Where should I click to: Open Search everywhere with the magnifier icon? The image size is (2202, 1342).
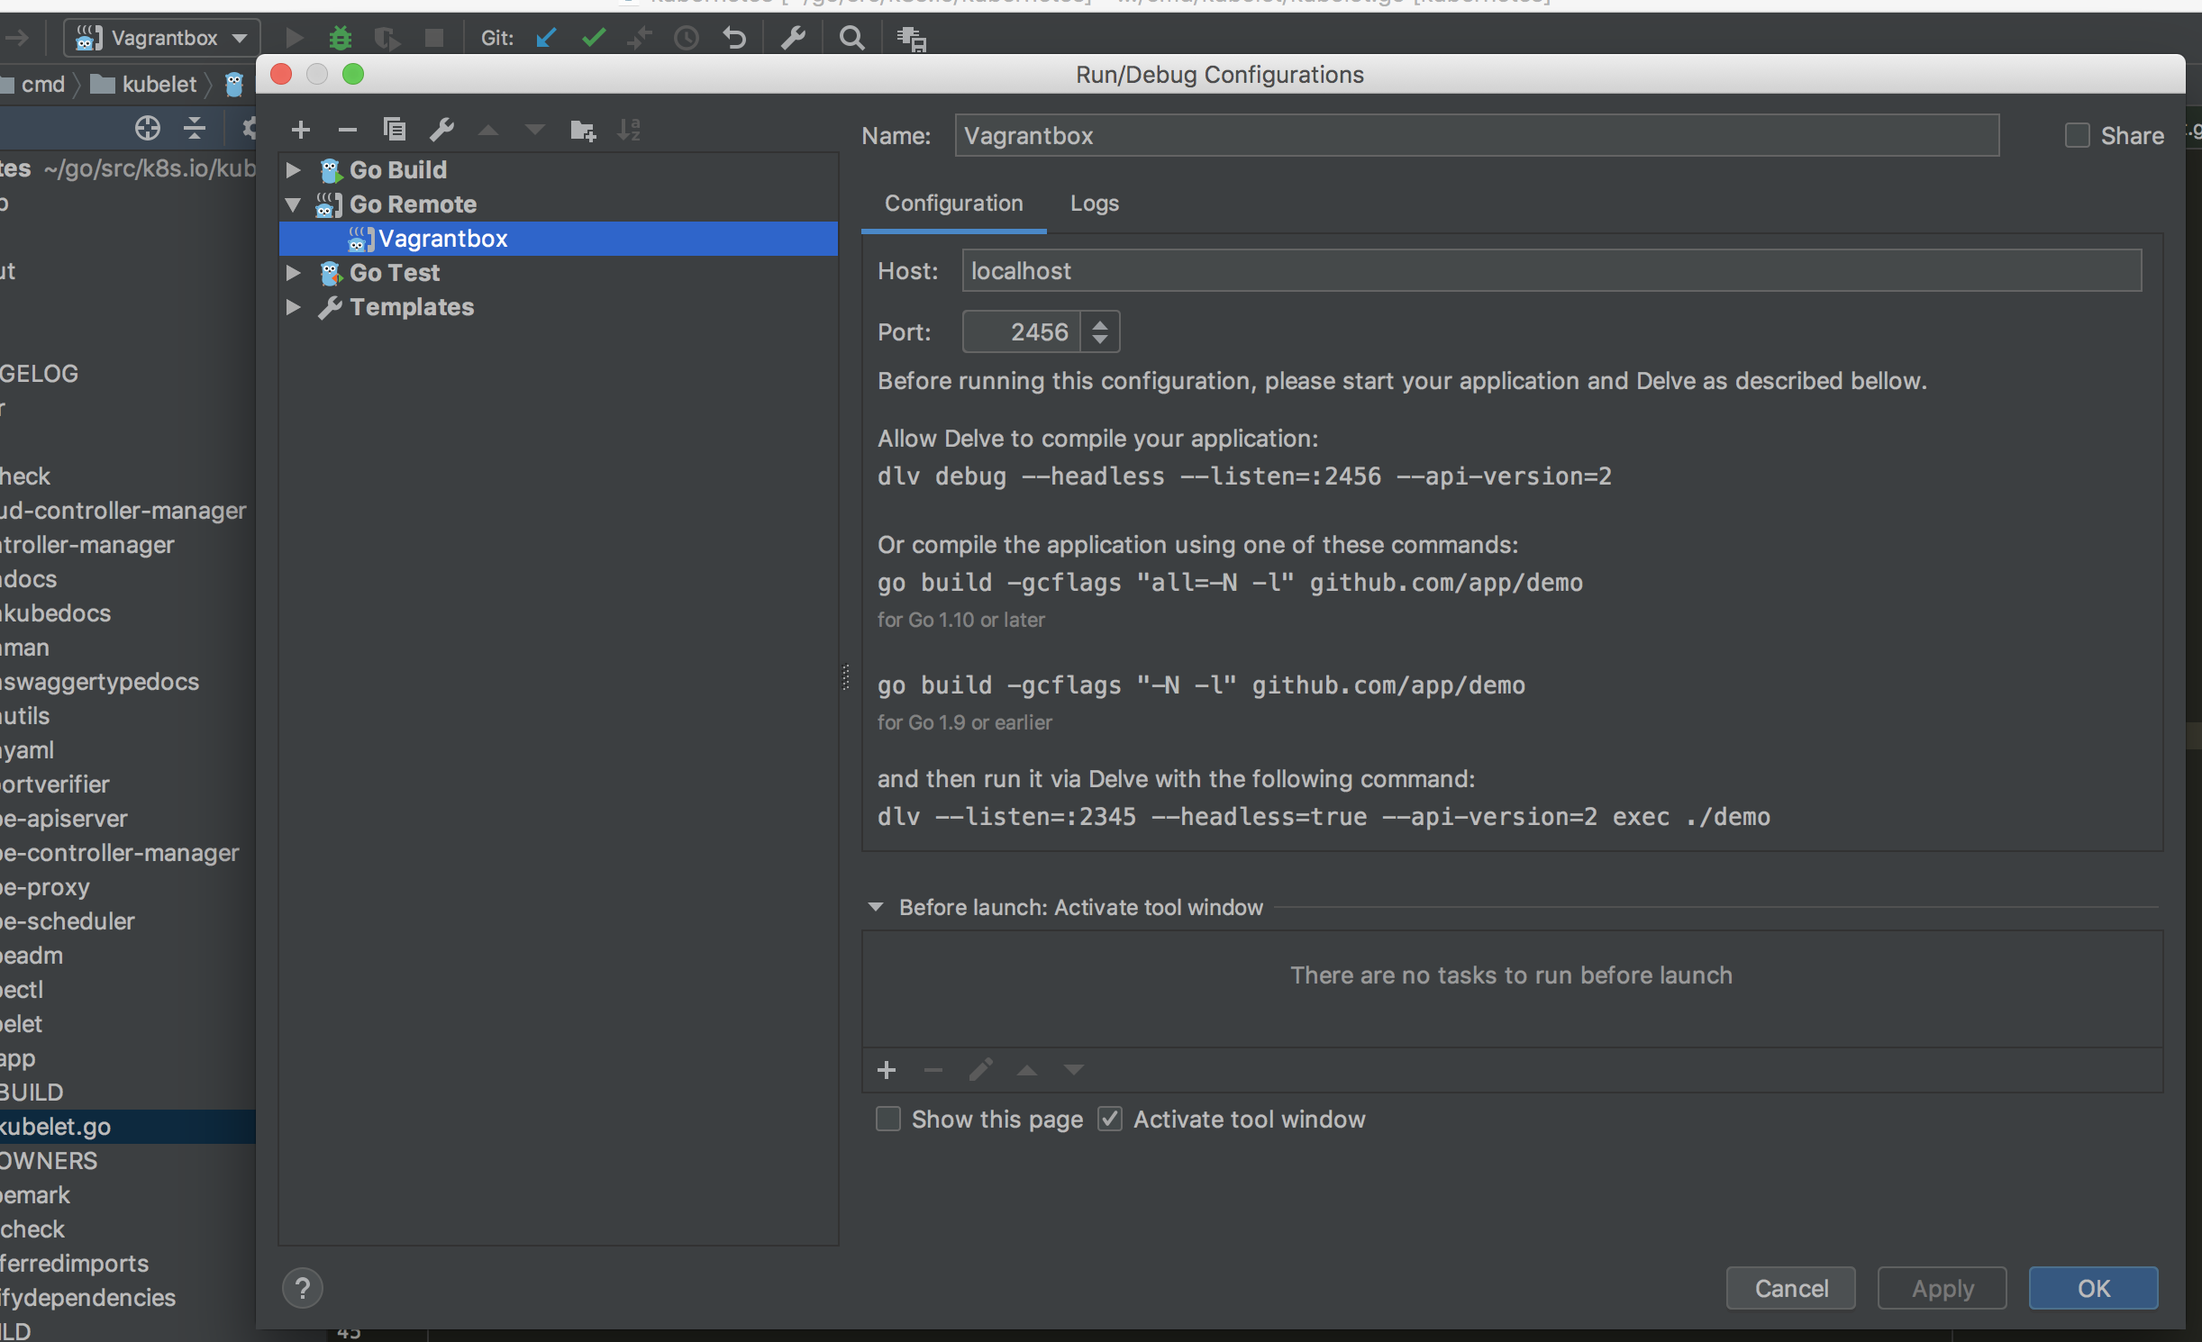850,38
